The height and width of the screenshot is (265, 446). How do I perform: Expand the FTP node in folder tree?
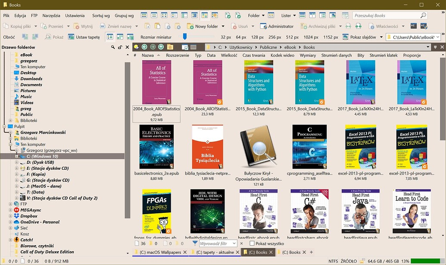click(10, 204)
